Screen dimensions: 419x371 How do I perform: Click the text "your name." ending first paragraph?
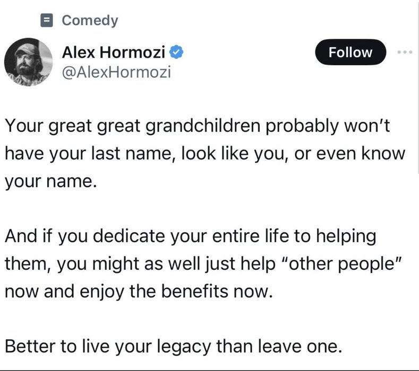pos(50,181)
